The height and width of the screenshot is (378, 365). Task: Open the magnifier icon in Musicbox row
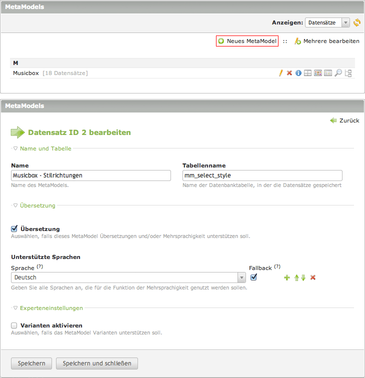point(338,73)
